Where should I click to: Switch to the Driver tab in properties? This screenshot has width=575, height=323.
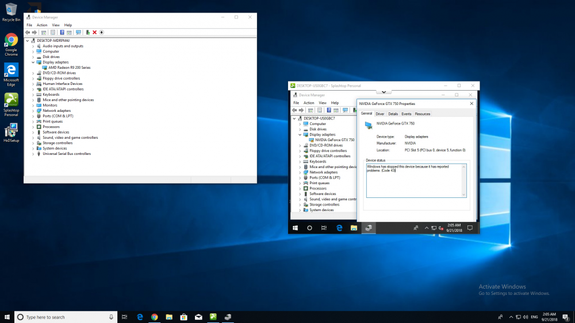(380, 114)
